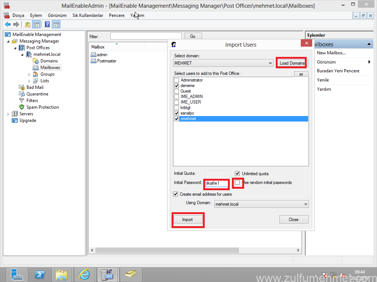This screenshot has width=377, height=282.
Task: Select Spam Protection shield item
Action: (42, 107)
